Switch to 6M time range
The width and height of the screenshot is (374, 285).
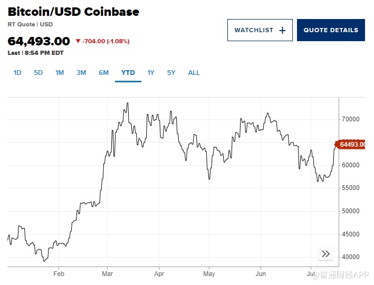coord(103,73)
